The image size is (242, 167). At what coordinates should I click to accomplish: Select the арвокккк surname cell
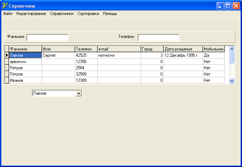[x=25, y=62]
